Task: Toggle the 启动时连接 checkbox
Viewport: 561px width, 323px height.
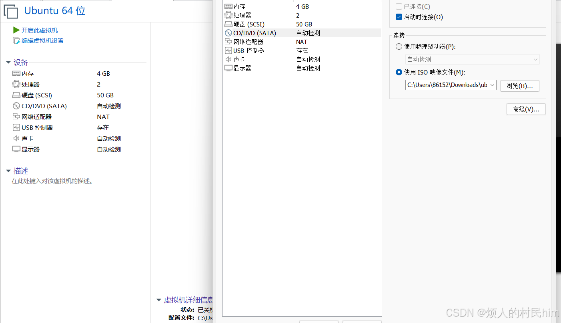Action: [x=399, y=17]
